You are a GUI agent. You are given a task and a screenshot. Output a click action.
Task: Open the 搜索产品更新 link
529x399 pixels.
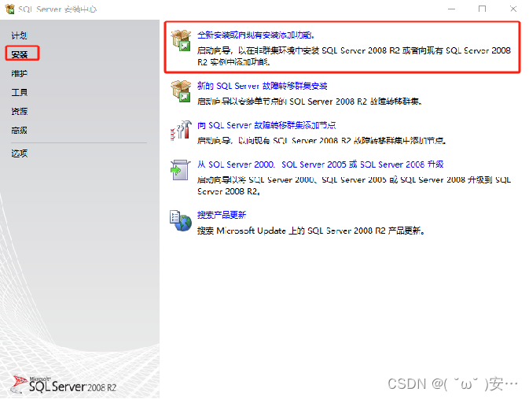coord(222,215)
